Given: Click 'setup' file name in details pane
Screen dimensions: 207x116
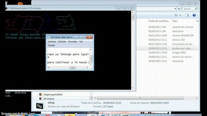Looking at the screenshot, I should coord(51,102).
